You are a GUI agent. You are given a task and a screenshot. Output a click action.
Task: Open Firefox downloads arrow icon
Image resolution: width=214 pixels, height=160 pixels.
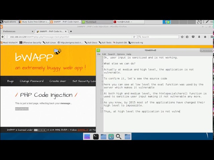tap(199, 37)
